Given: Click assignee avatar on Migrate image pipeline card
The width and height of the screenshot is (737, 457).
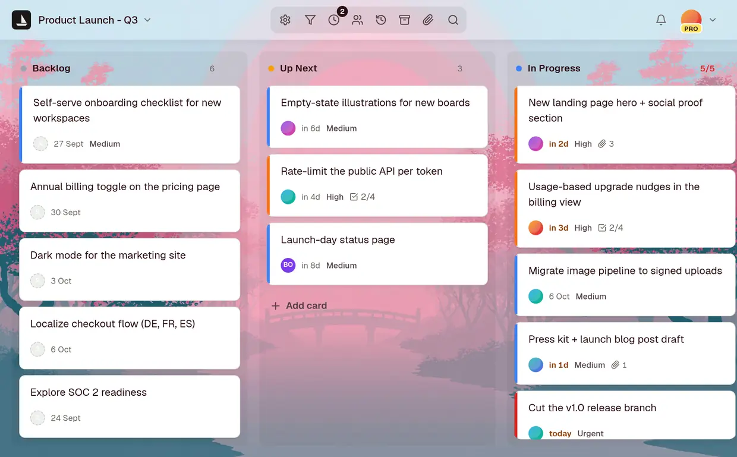Looking at the screenshot, I should 536,296.
